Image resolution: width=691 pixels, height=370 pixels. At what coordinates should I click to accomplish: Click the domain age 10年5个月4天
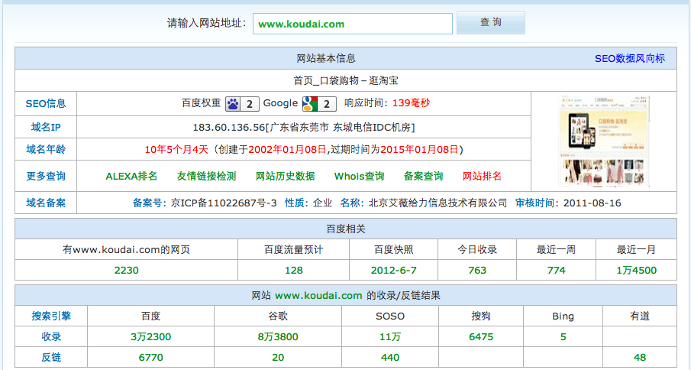(x=176, y=150)
